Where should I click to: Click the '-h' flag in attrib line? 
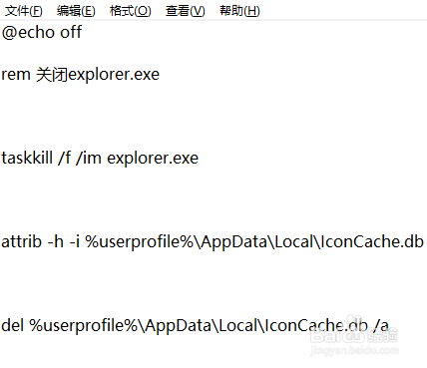pos(55,241)
